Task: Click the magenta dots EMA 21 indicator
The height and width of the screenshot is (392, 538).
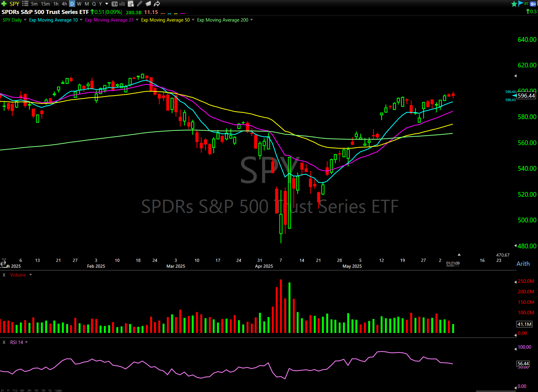Action: (x=183, y=13)
